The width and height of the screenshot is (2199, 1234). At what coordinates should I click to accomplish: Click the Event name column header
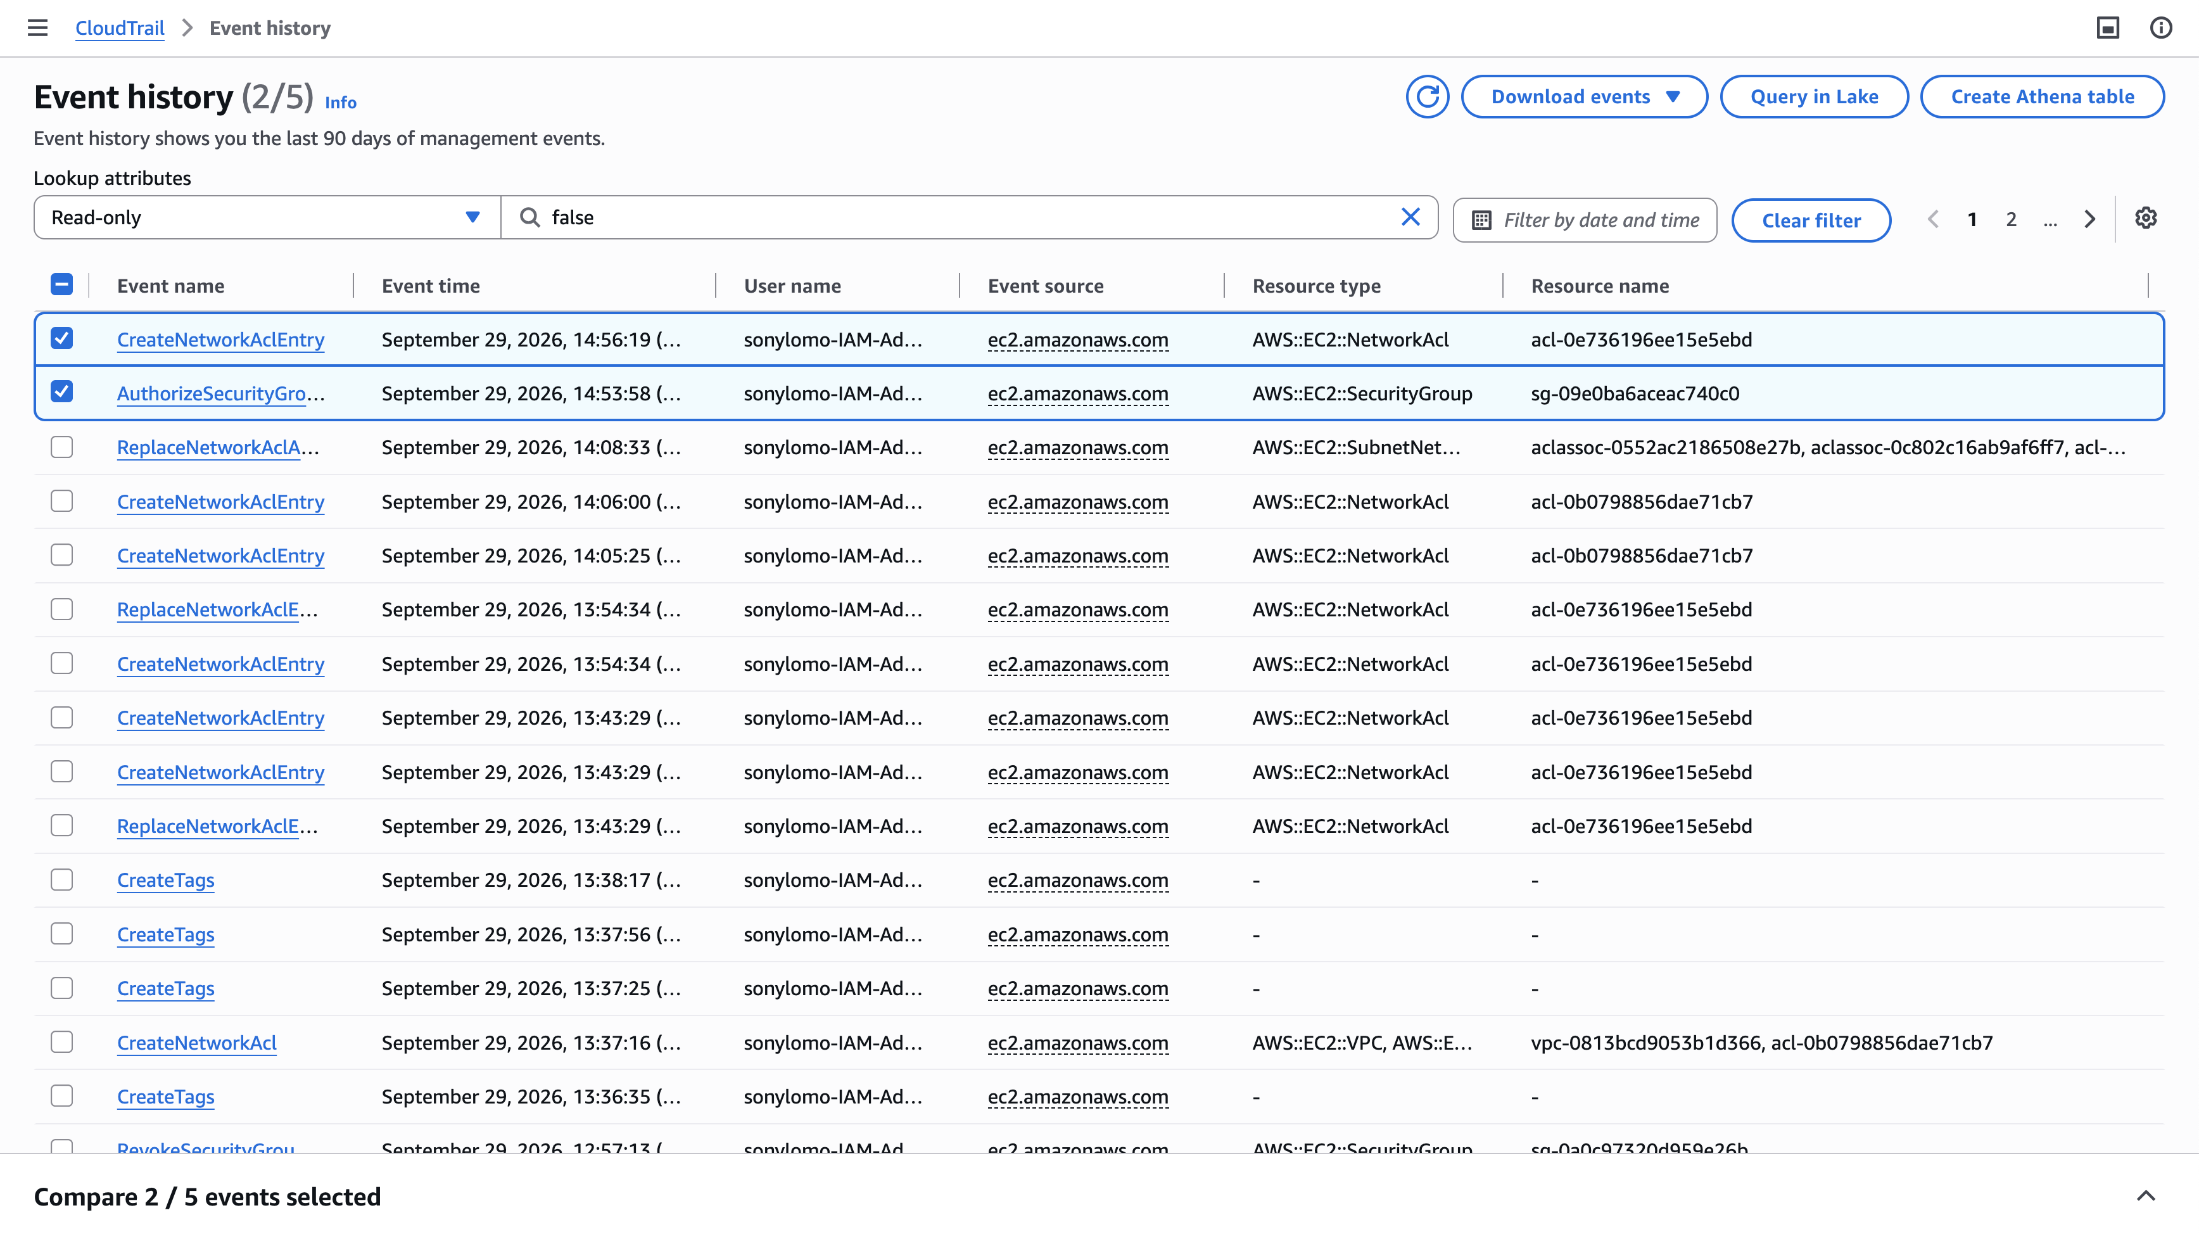(x=171, y=286)
